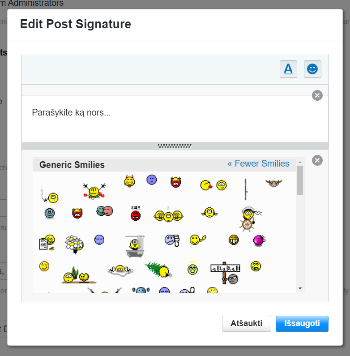Grab the dotted editor resize handle
The height and width of the screenshot is (356, 350).
click(x=175, y=146)
